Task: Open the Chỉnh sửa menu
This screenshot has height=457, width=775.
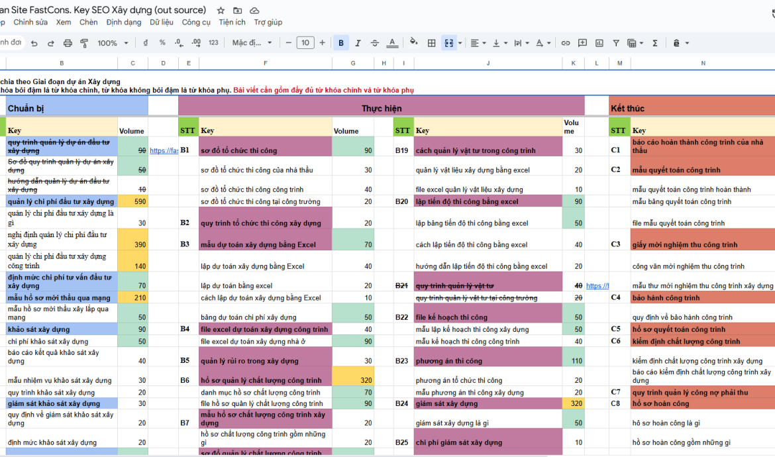Action: coord(30,23)
